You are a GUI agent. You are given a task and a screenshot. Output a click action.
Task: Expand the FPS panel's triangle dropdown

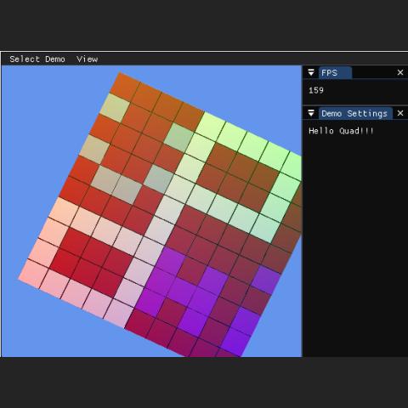(x=311, y=72)
